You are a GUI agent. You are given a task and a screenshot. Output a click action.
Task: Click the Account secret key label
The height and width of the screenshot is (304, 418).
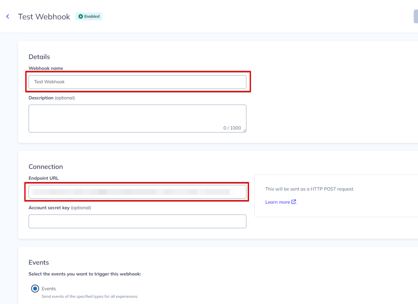(49, 208)
